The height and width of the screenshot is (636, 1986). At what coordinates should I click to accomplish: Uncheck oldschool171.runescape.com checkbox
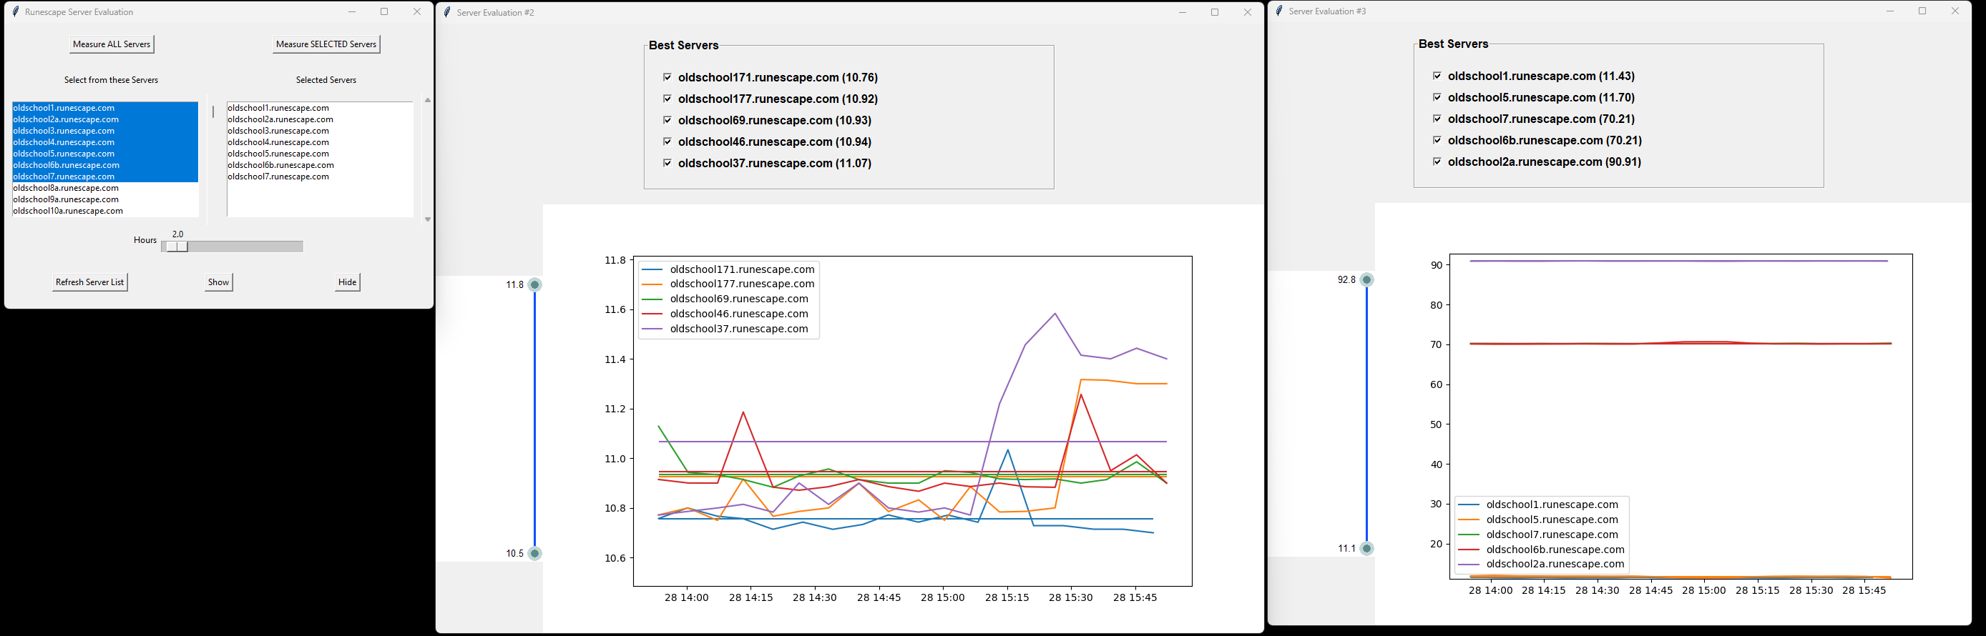pyautogui.click(x=667, y=77)
